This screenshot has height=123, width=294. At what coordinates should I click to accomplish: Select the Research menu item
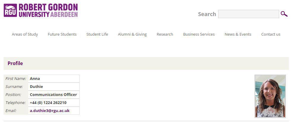click(165, 34)
